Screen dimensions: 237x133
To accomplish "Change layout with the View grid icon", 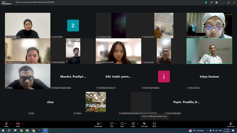I will click(216, 3).
